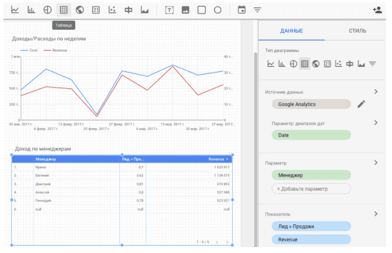Choose table chart type in the panel
This screenshot has width=392, height=253.
[x=304, y=64]
